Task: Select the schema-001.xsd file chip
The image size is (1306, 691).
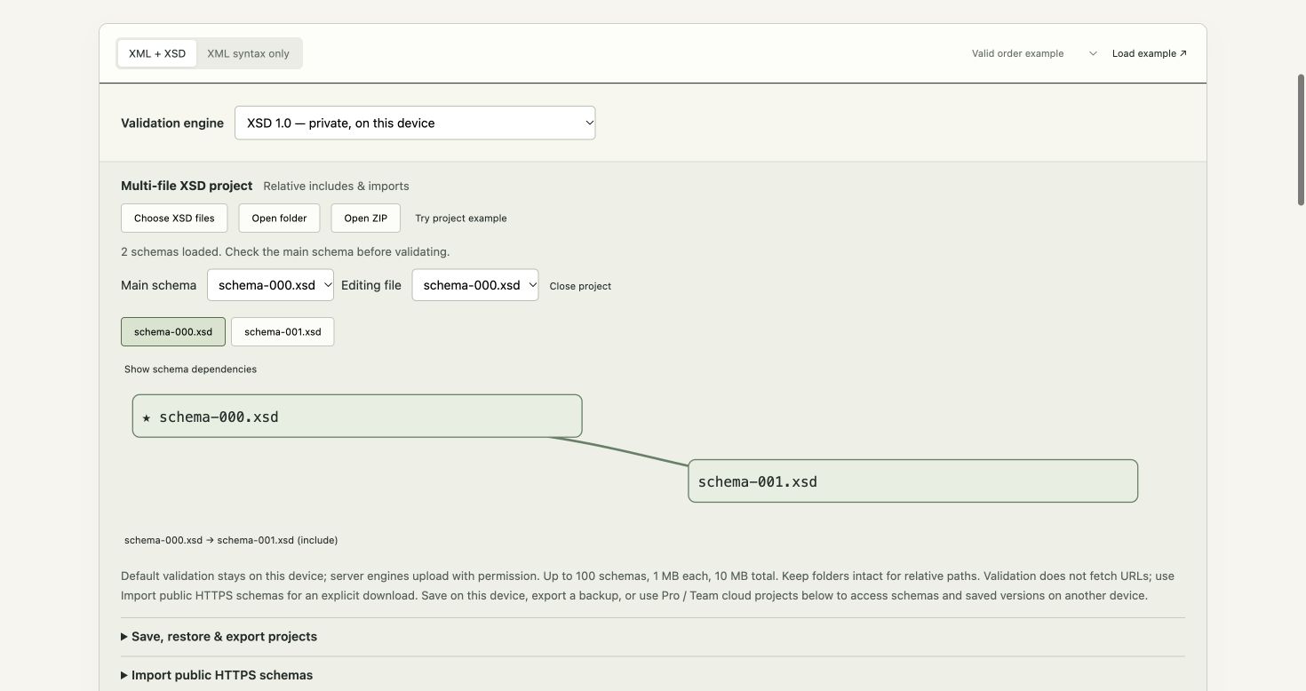Action: click(283, 331)
